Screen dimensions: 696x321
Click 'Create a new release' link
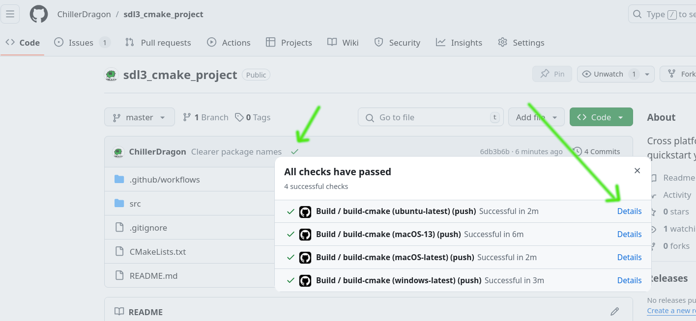tap(671, 310)
